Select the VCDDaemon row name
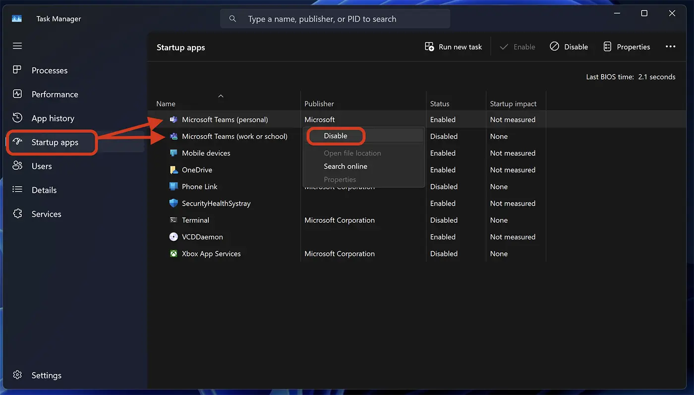This screenshot has height=395, width=694. coord(202,237)
